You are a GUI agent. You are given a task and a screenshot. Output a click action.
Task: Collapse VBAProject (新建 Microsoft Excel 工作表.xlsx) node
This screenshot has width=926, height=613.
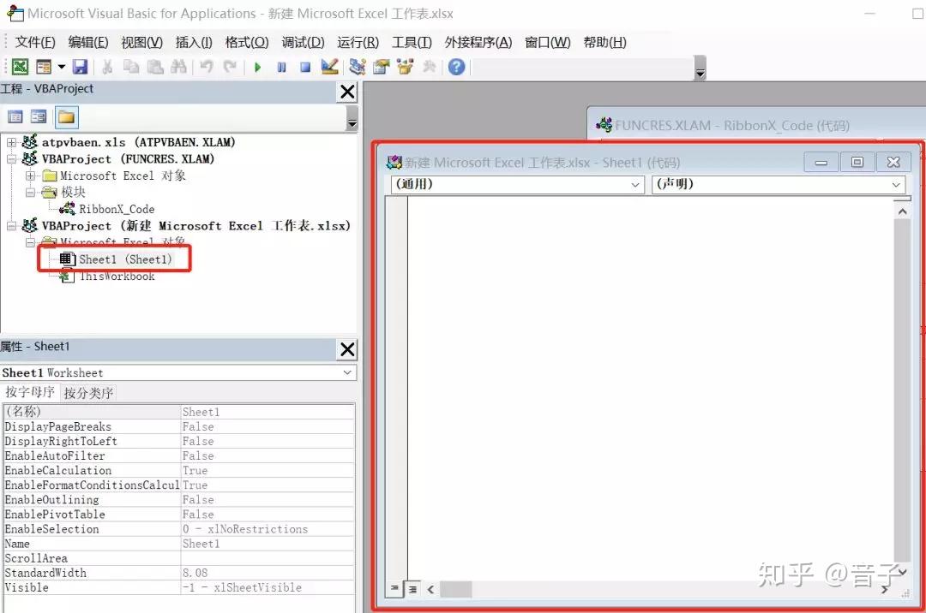pos(12,226)
